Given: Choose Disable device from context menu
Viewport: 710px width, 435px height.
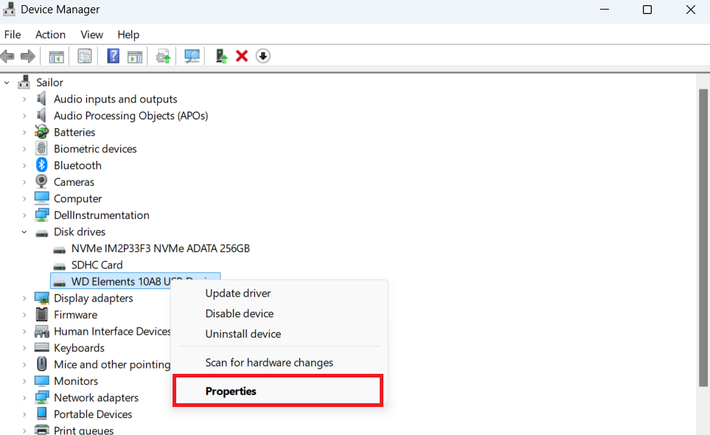Looking at the screenshot, I should [x=279, y=313].
